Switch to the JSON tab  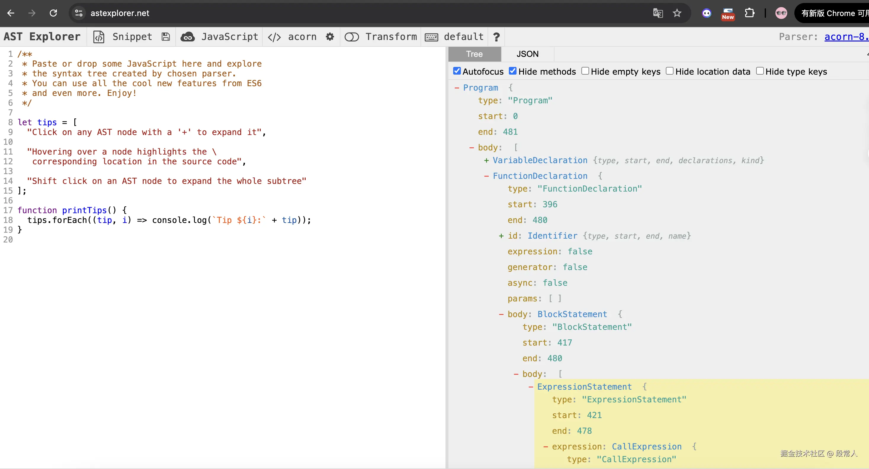pos(527,54)
